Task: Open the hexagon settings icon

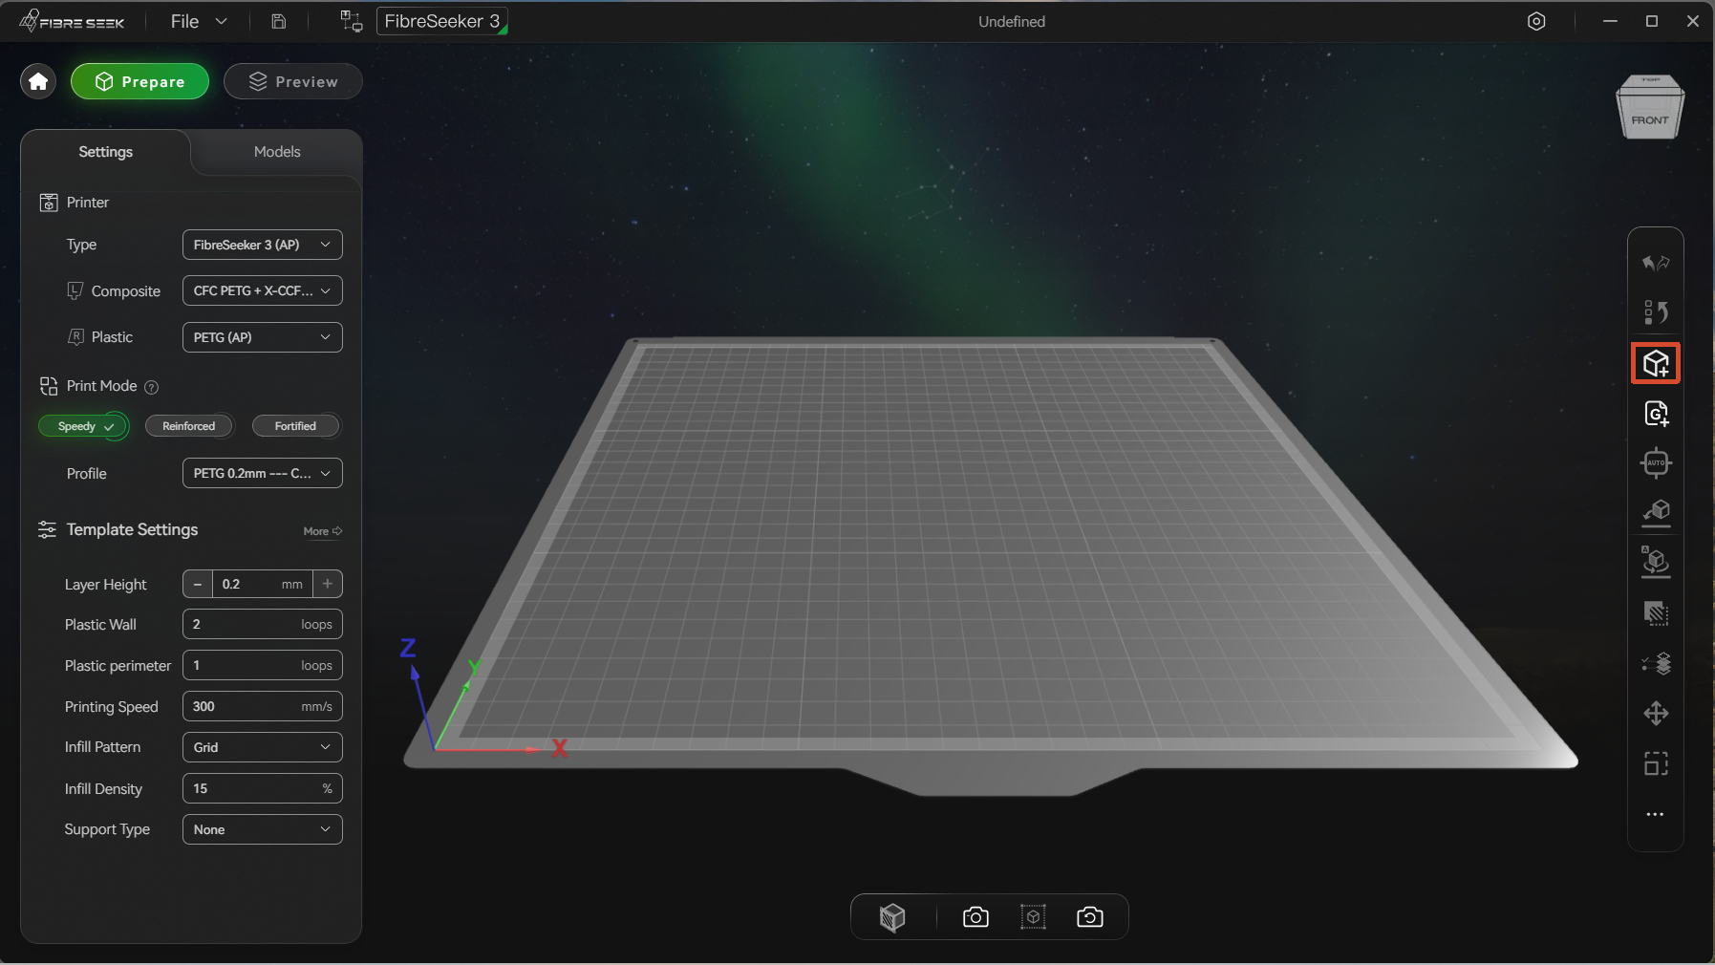Action: coord(1536,21)
